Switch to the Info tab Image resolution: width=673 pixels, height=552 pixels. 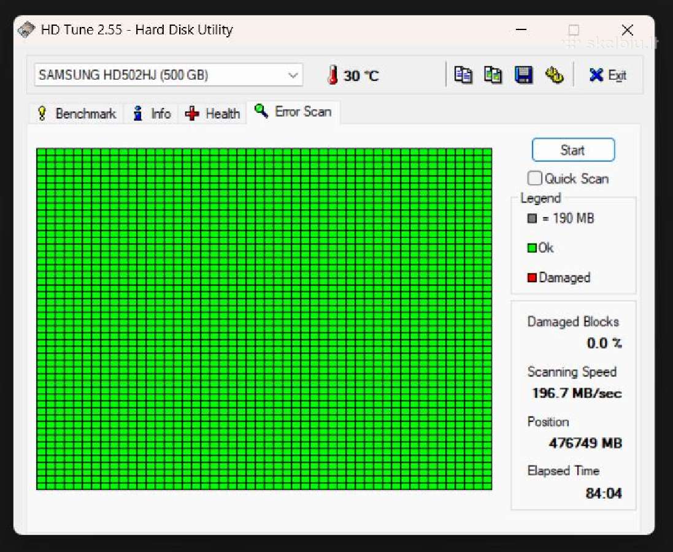coord(152,113)
